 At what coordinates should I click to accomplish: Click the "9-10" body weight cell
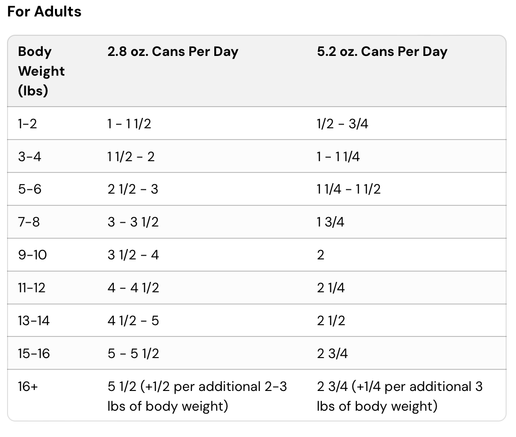[33, 255]
